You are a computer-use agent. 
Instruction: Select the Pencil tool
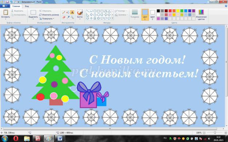64,12
